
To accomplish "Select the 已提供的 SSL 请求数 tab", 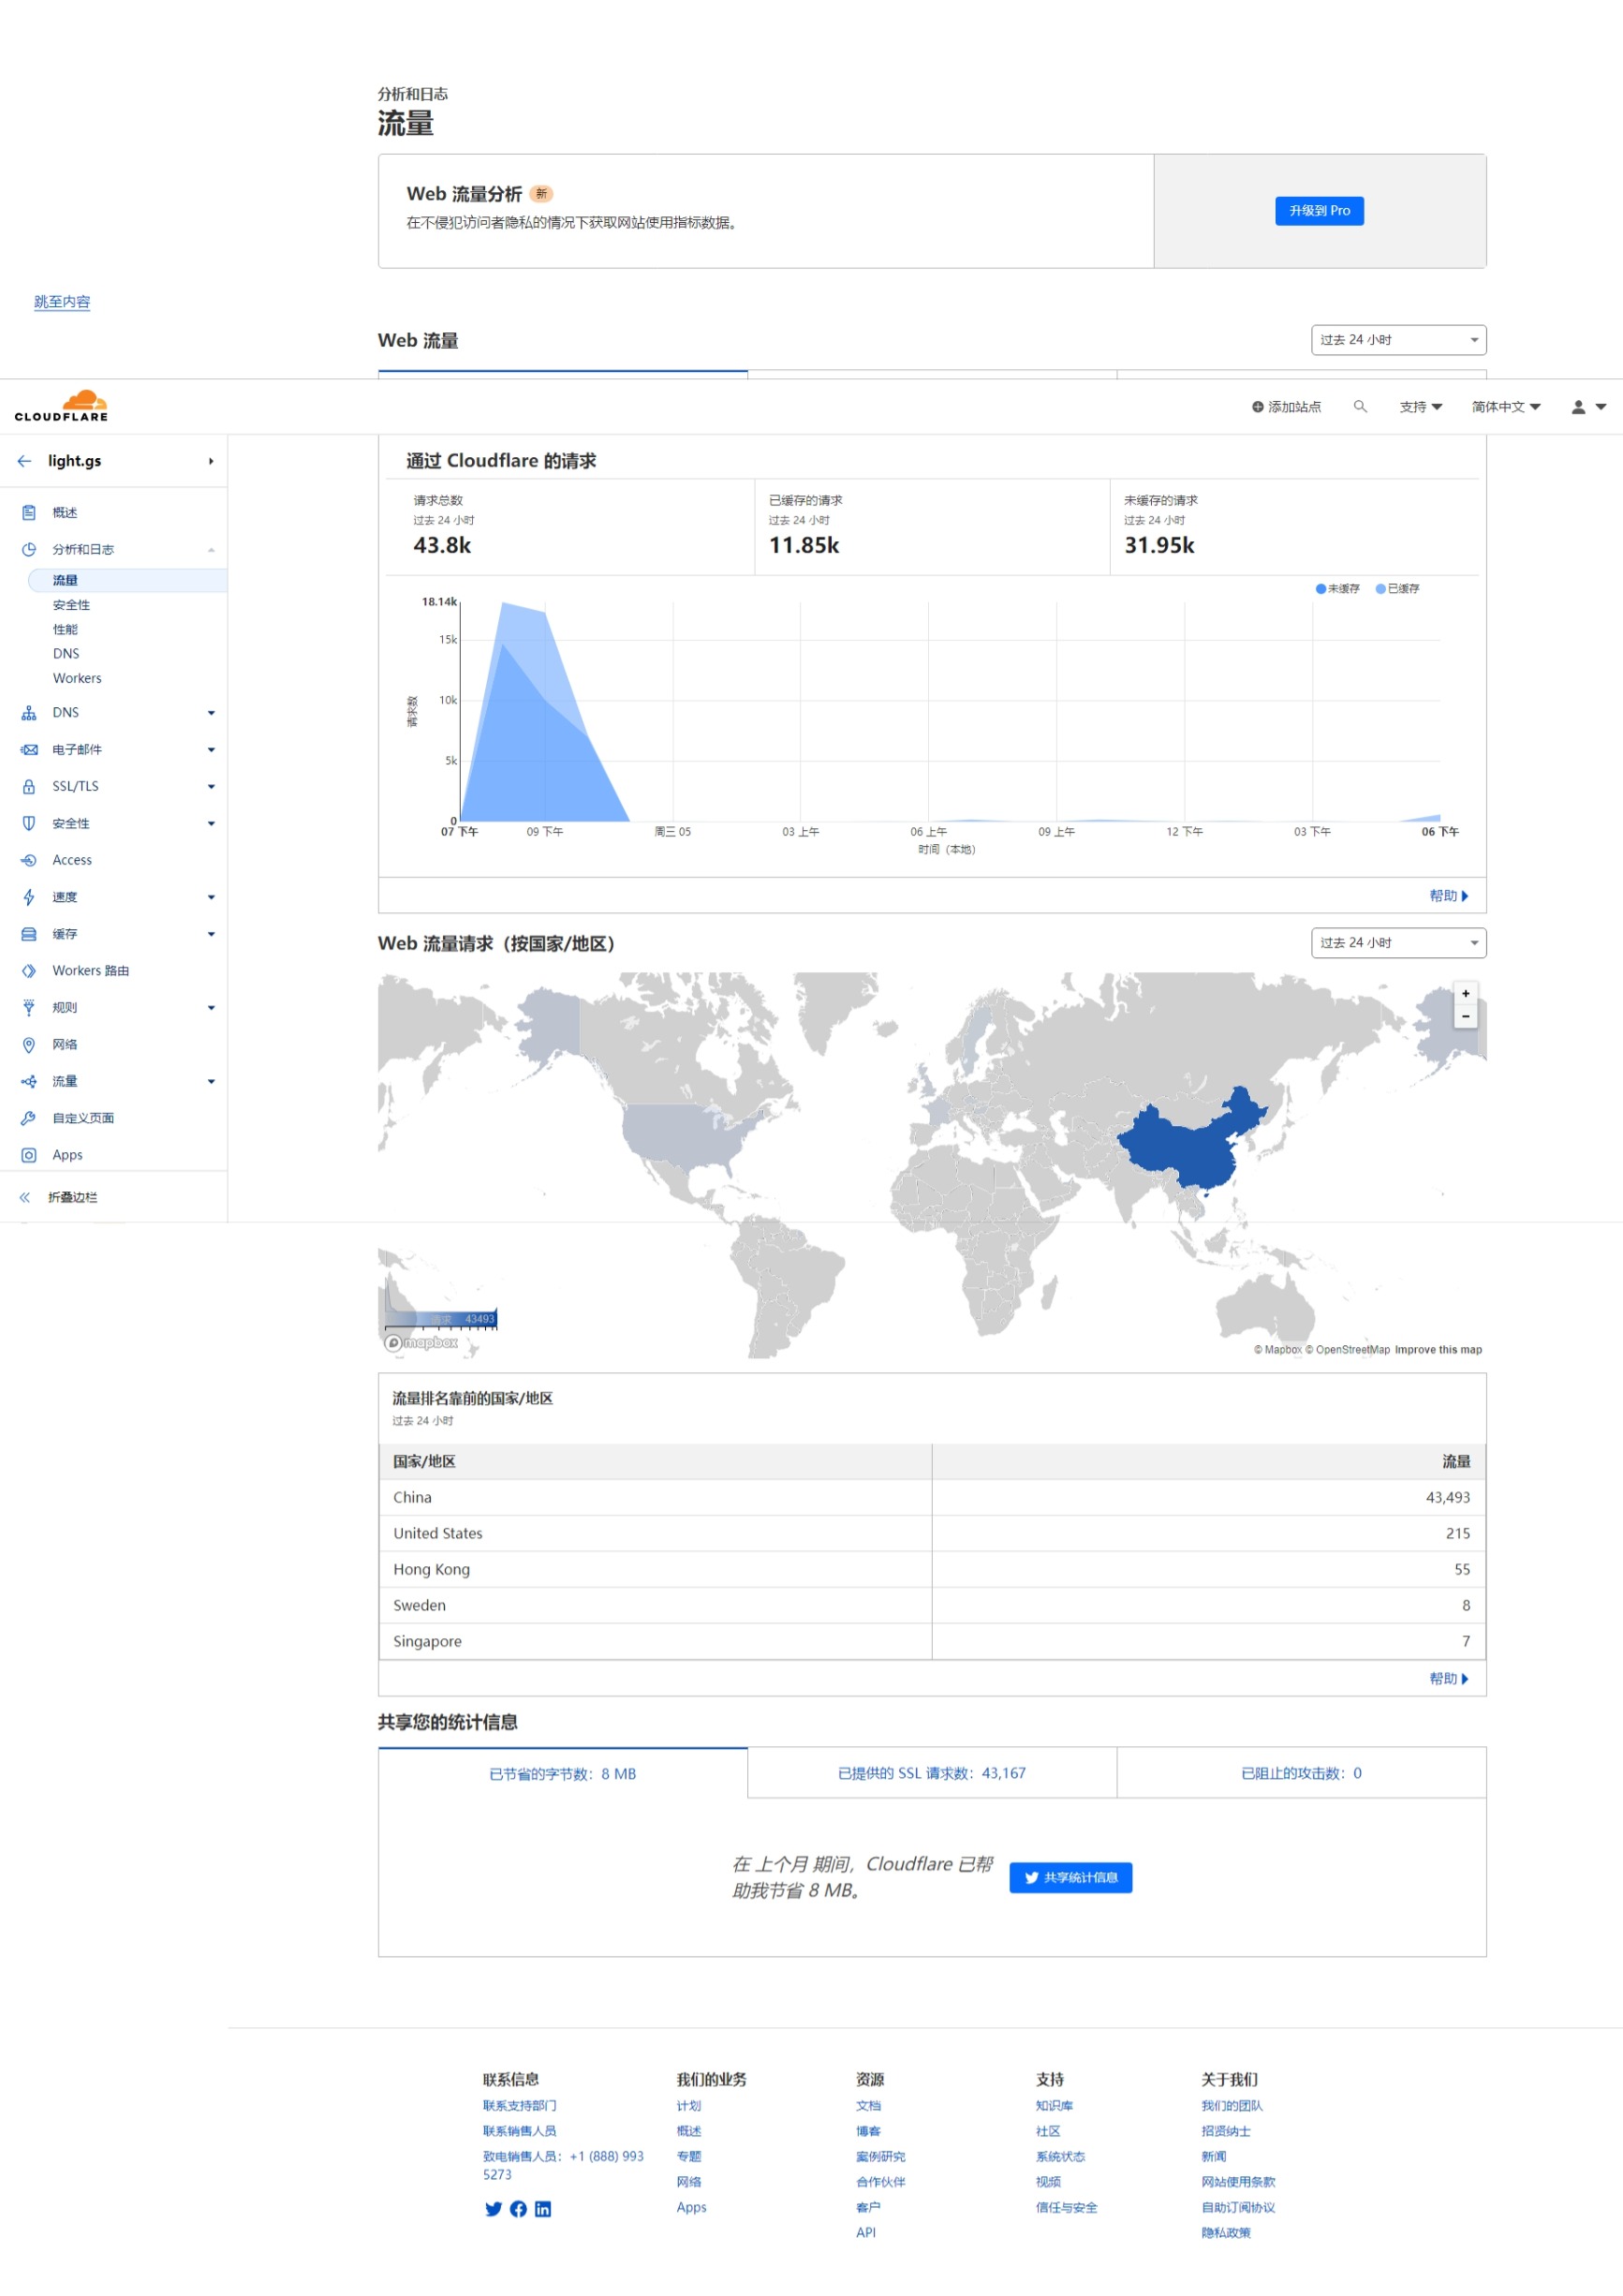I will (932, 1773).
